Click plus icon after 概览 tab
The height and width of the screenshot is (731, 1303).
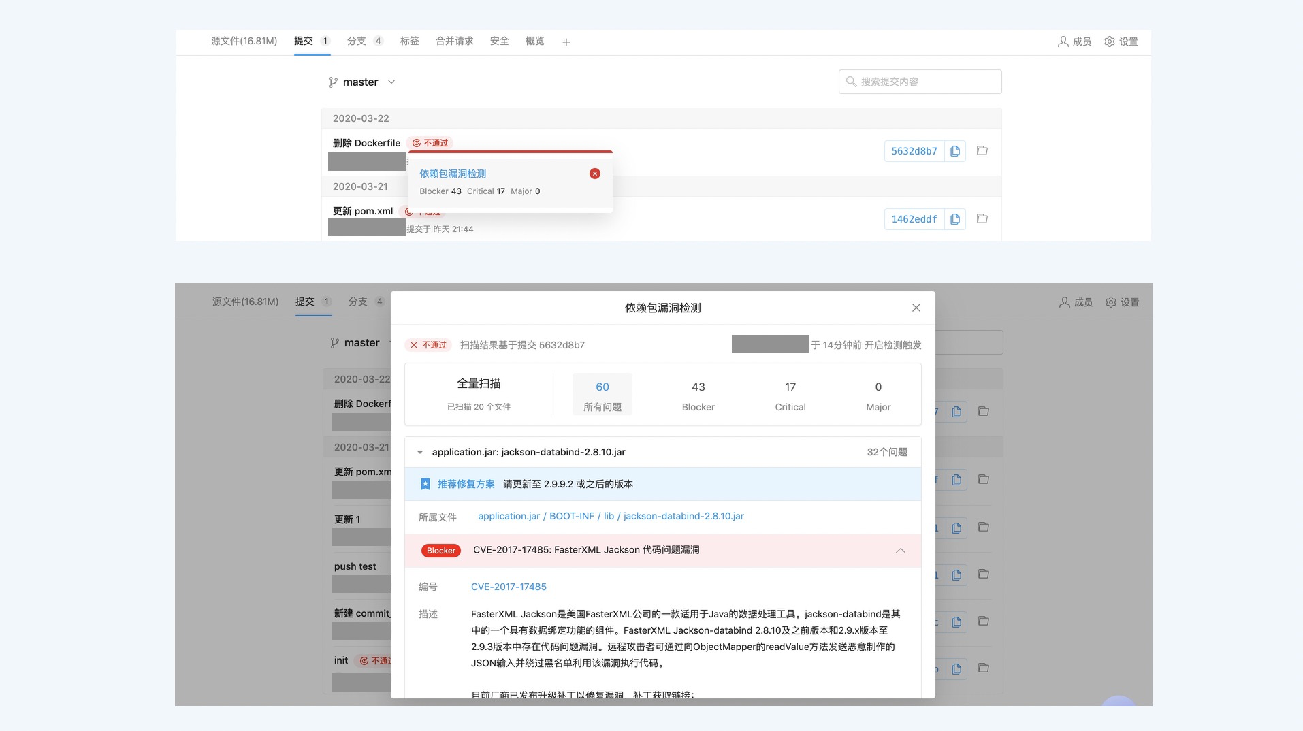pos(566,42)
